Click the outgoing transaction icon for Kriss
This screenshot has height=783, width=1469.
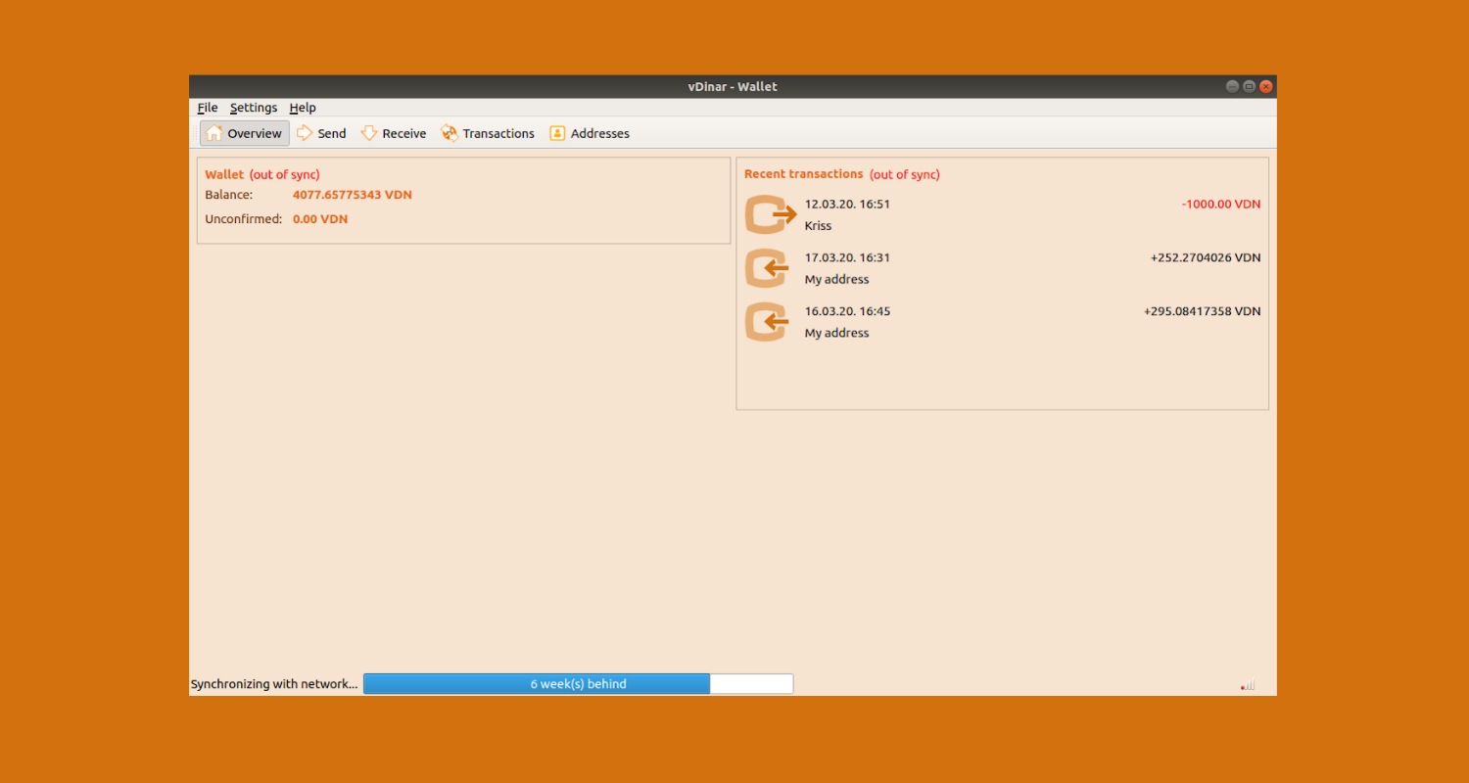771,215
